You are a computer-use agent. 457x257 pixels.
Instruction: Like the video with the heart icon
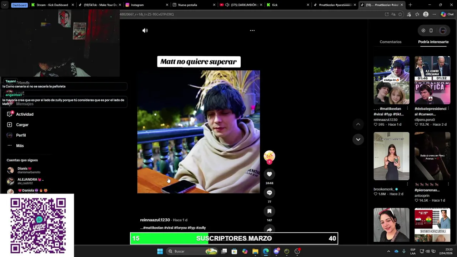pyautogui.click(x=269, y=174)
